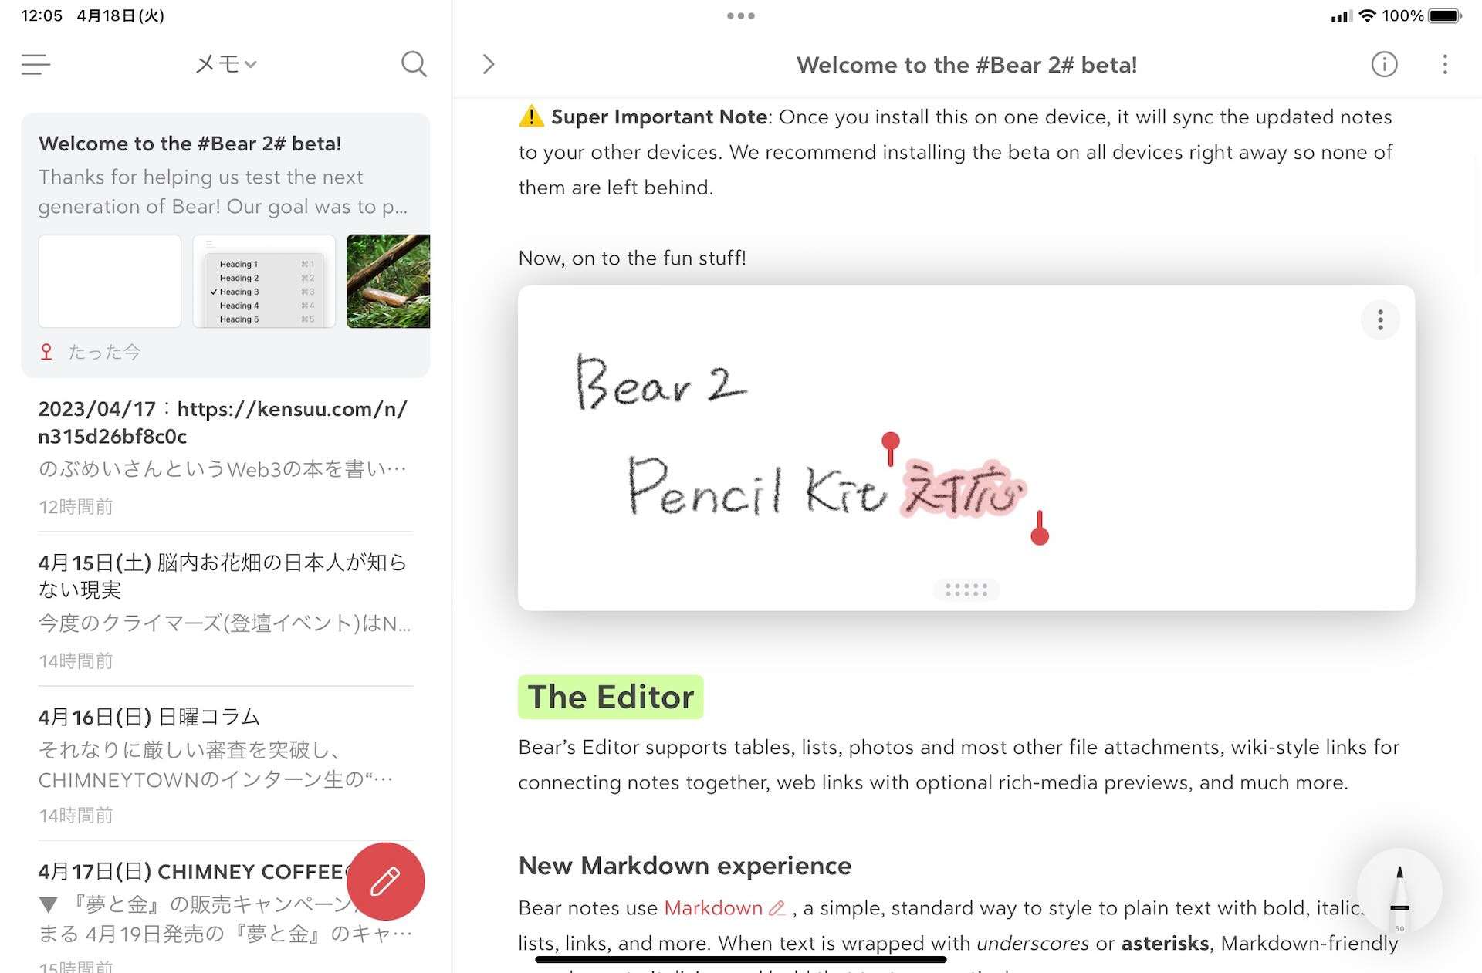
Task: Open the Markdown link in the note
Action: 724,908
